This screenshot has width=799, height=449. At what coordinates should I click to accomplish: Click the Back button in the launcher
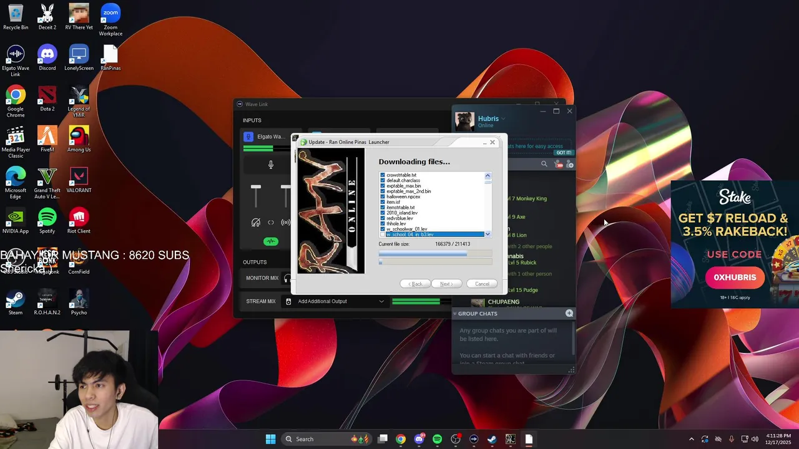pos(415,284)
